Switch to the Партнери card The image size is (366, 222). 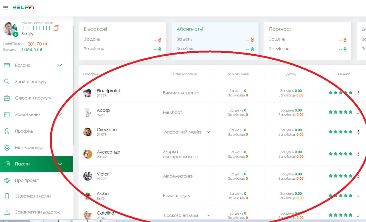(x=307, y=41)
